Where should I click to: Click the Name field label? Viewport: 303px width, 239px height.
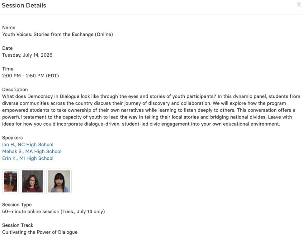coord(9,27)
